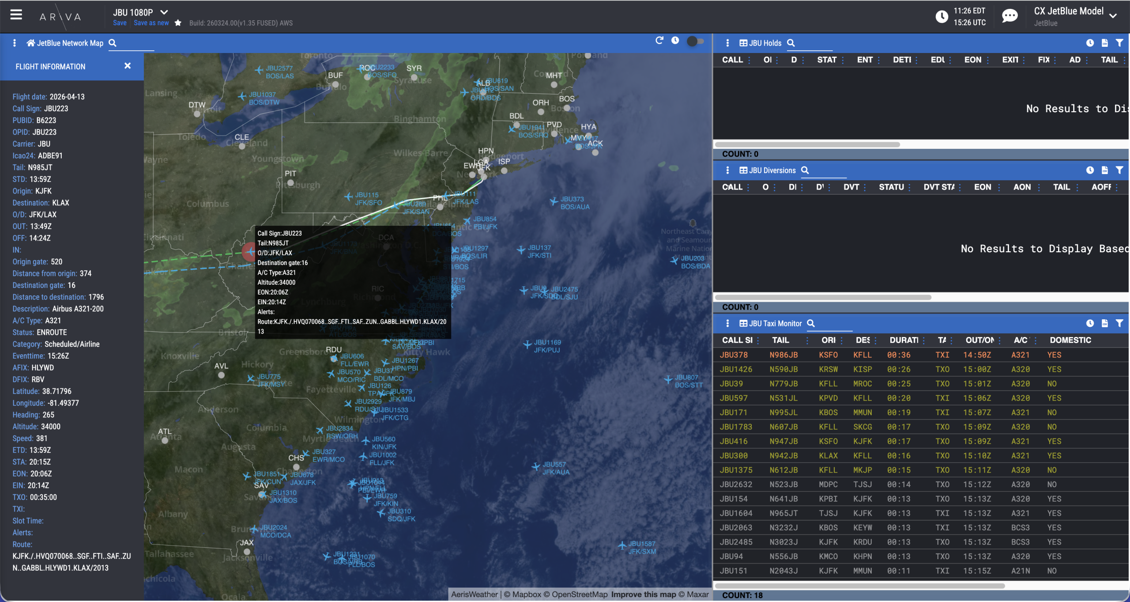Image resolution: width=1130 pixels, height=602 pixels.
Task: Click the clock icon on Network Map header
Action: click(x=675, y=41)
